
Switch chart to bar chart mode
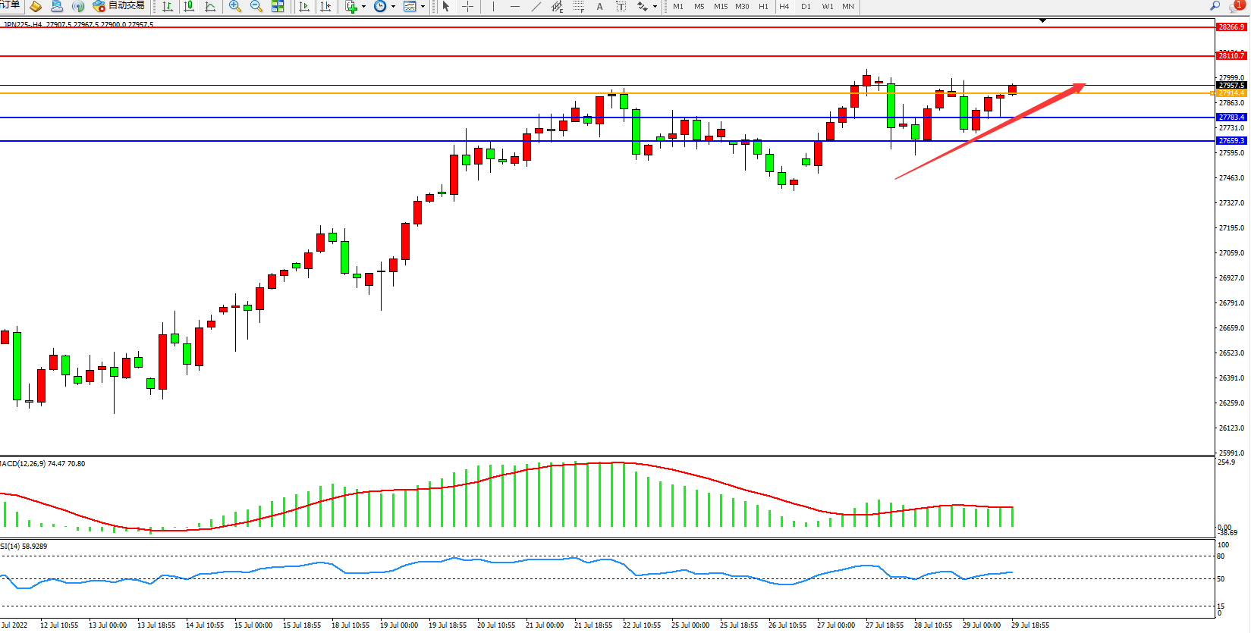[x=168, y=7]
